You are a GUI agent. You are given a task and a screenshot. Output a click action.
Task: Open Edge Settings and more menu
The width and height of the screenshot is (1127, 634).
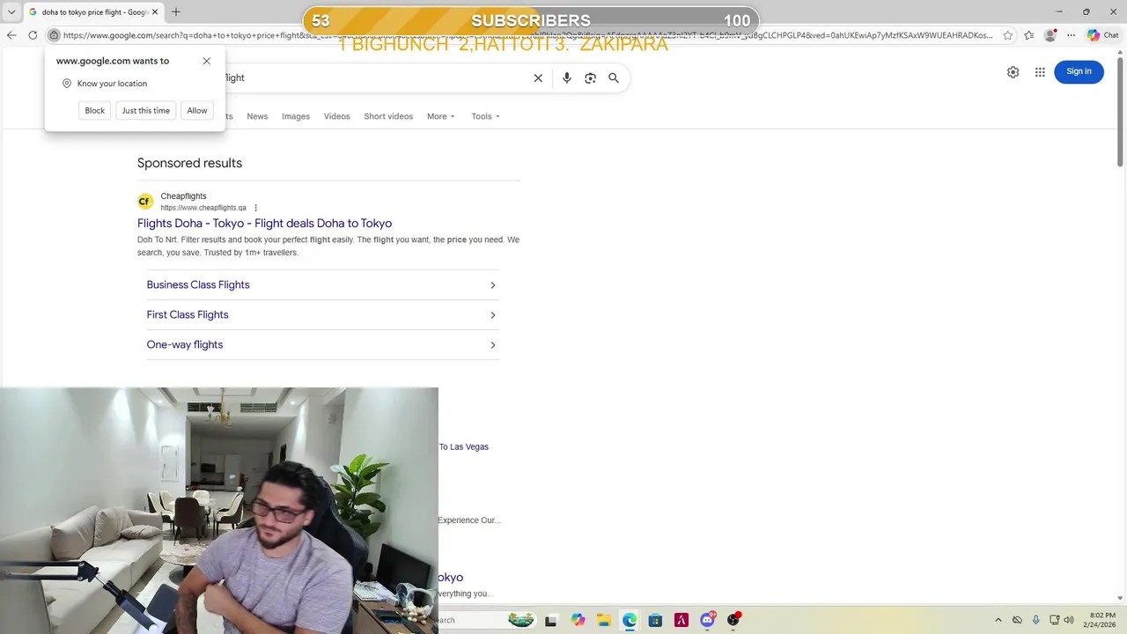click(1071, 35)
